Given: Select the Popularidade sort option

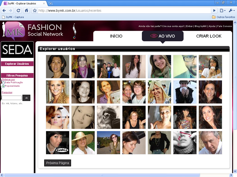Looking at the screenshot, I should coord(3,86).
